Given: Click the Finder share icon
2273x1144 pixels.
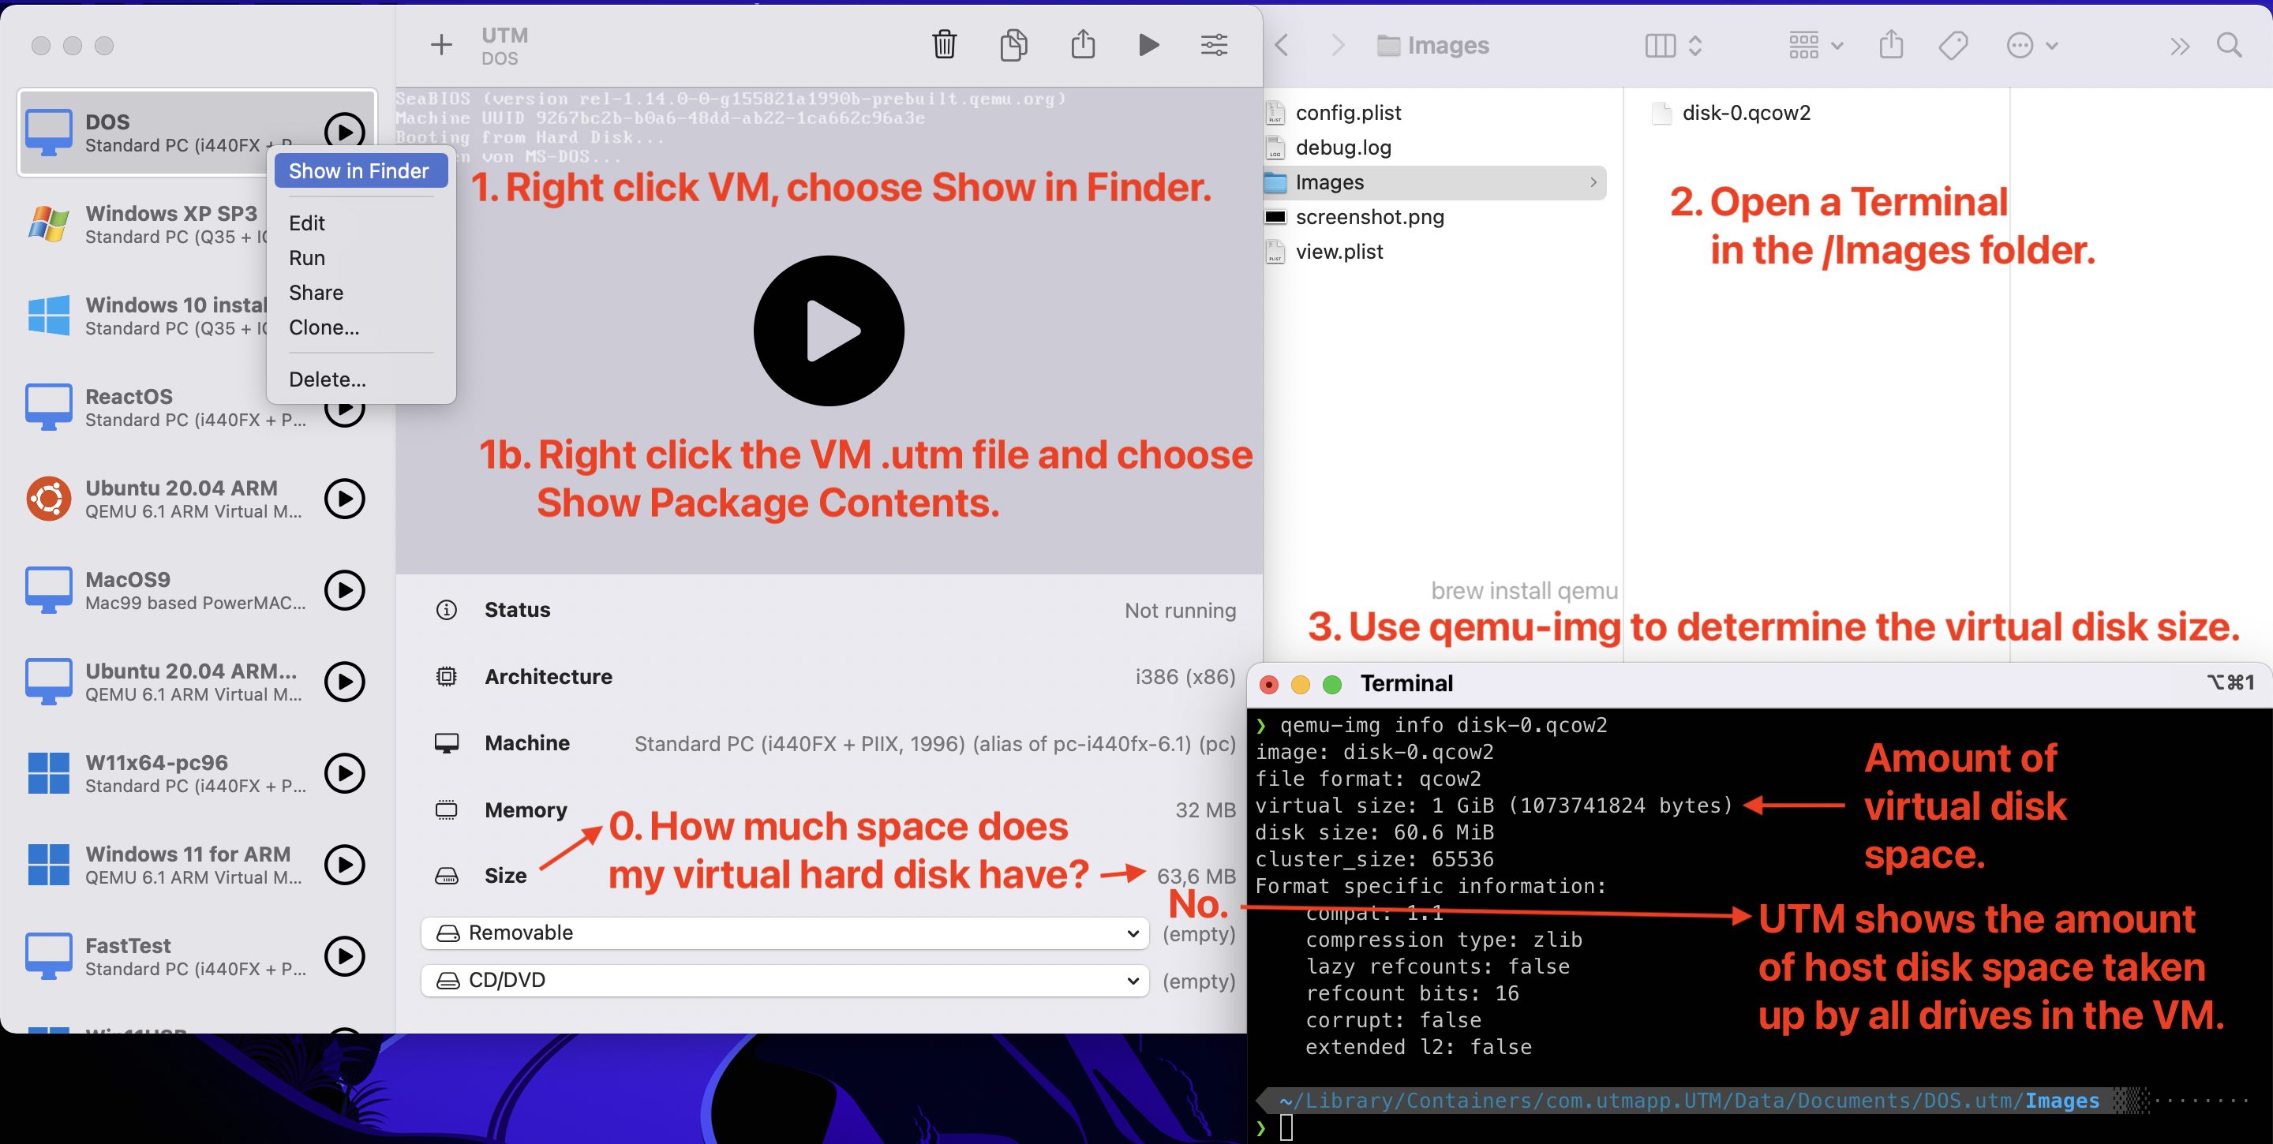Looking at the screenshot, I should pos(1891,44).
